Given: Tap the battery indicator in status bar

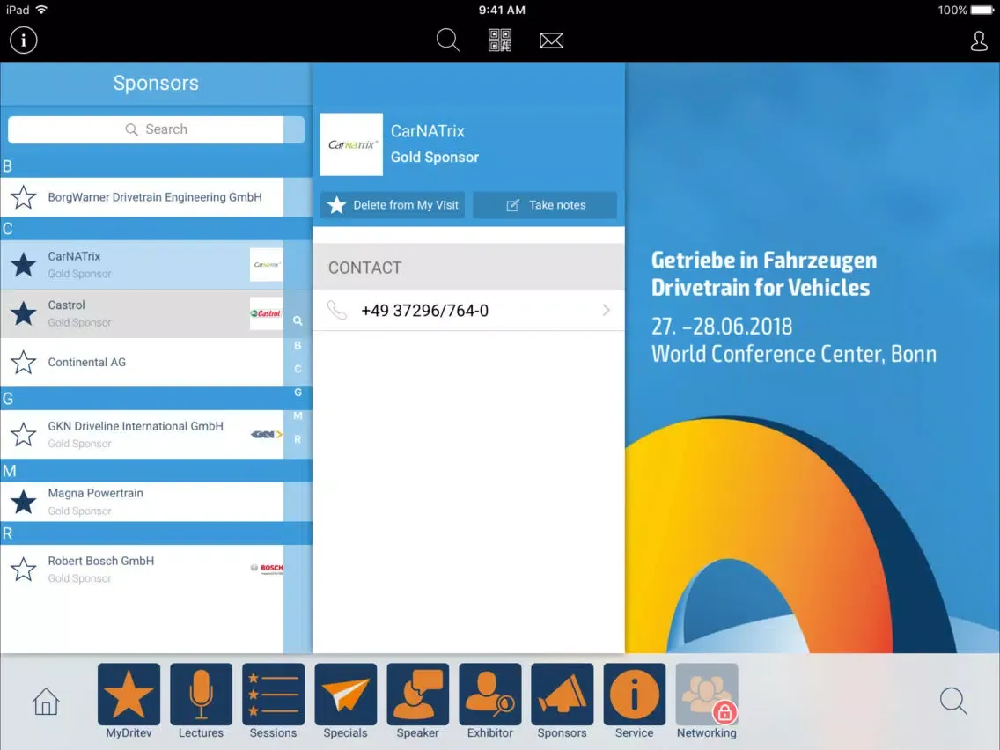Looking at the screenshot, I should coord(982,10).
